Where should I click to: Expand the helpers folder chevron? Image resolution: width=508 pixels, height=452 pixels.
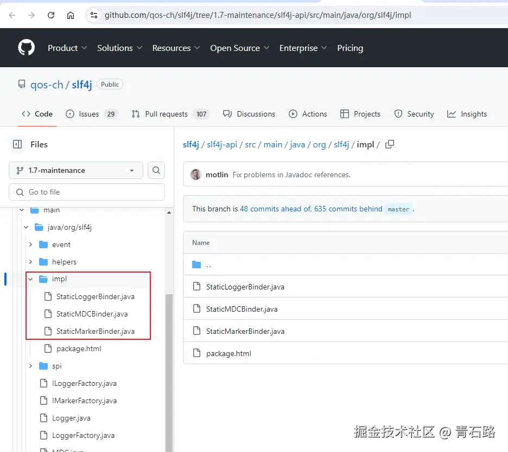30,262
